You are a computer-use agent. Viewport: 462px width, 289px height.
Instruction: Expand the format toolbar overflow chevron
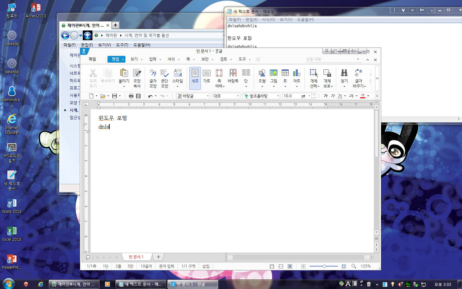point(377,96)
